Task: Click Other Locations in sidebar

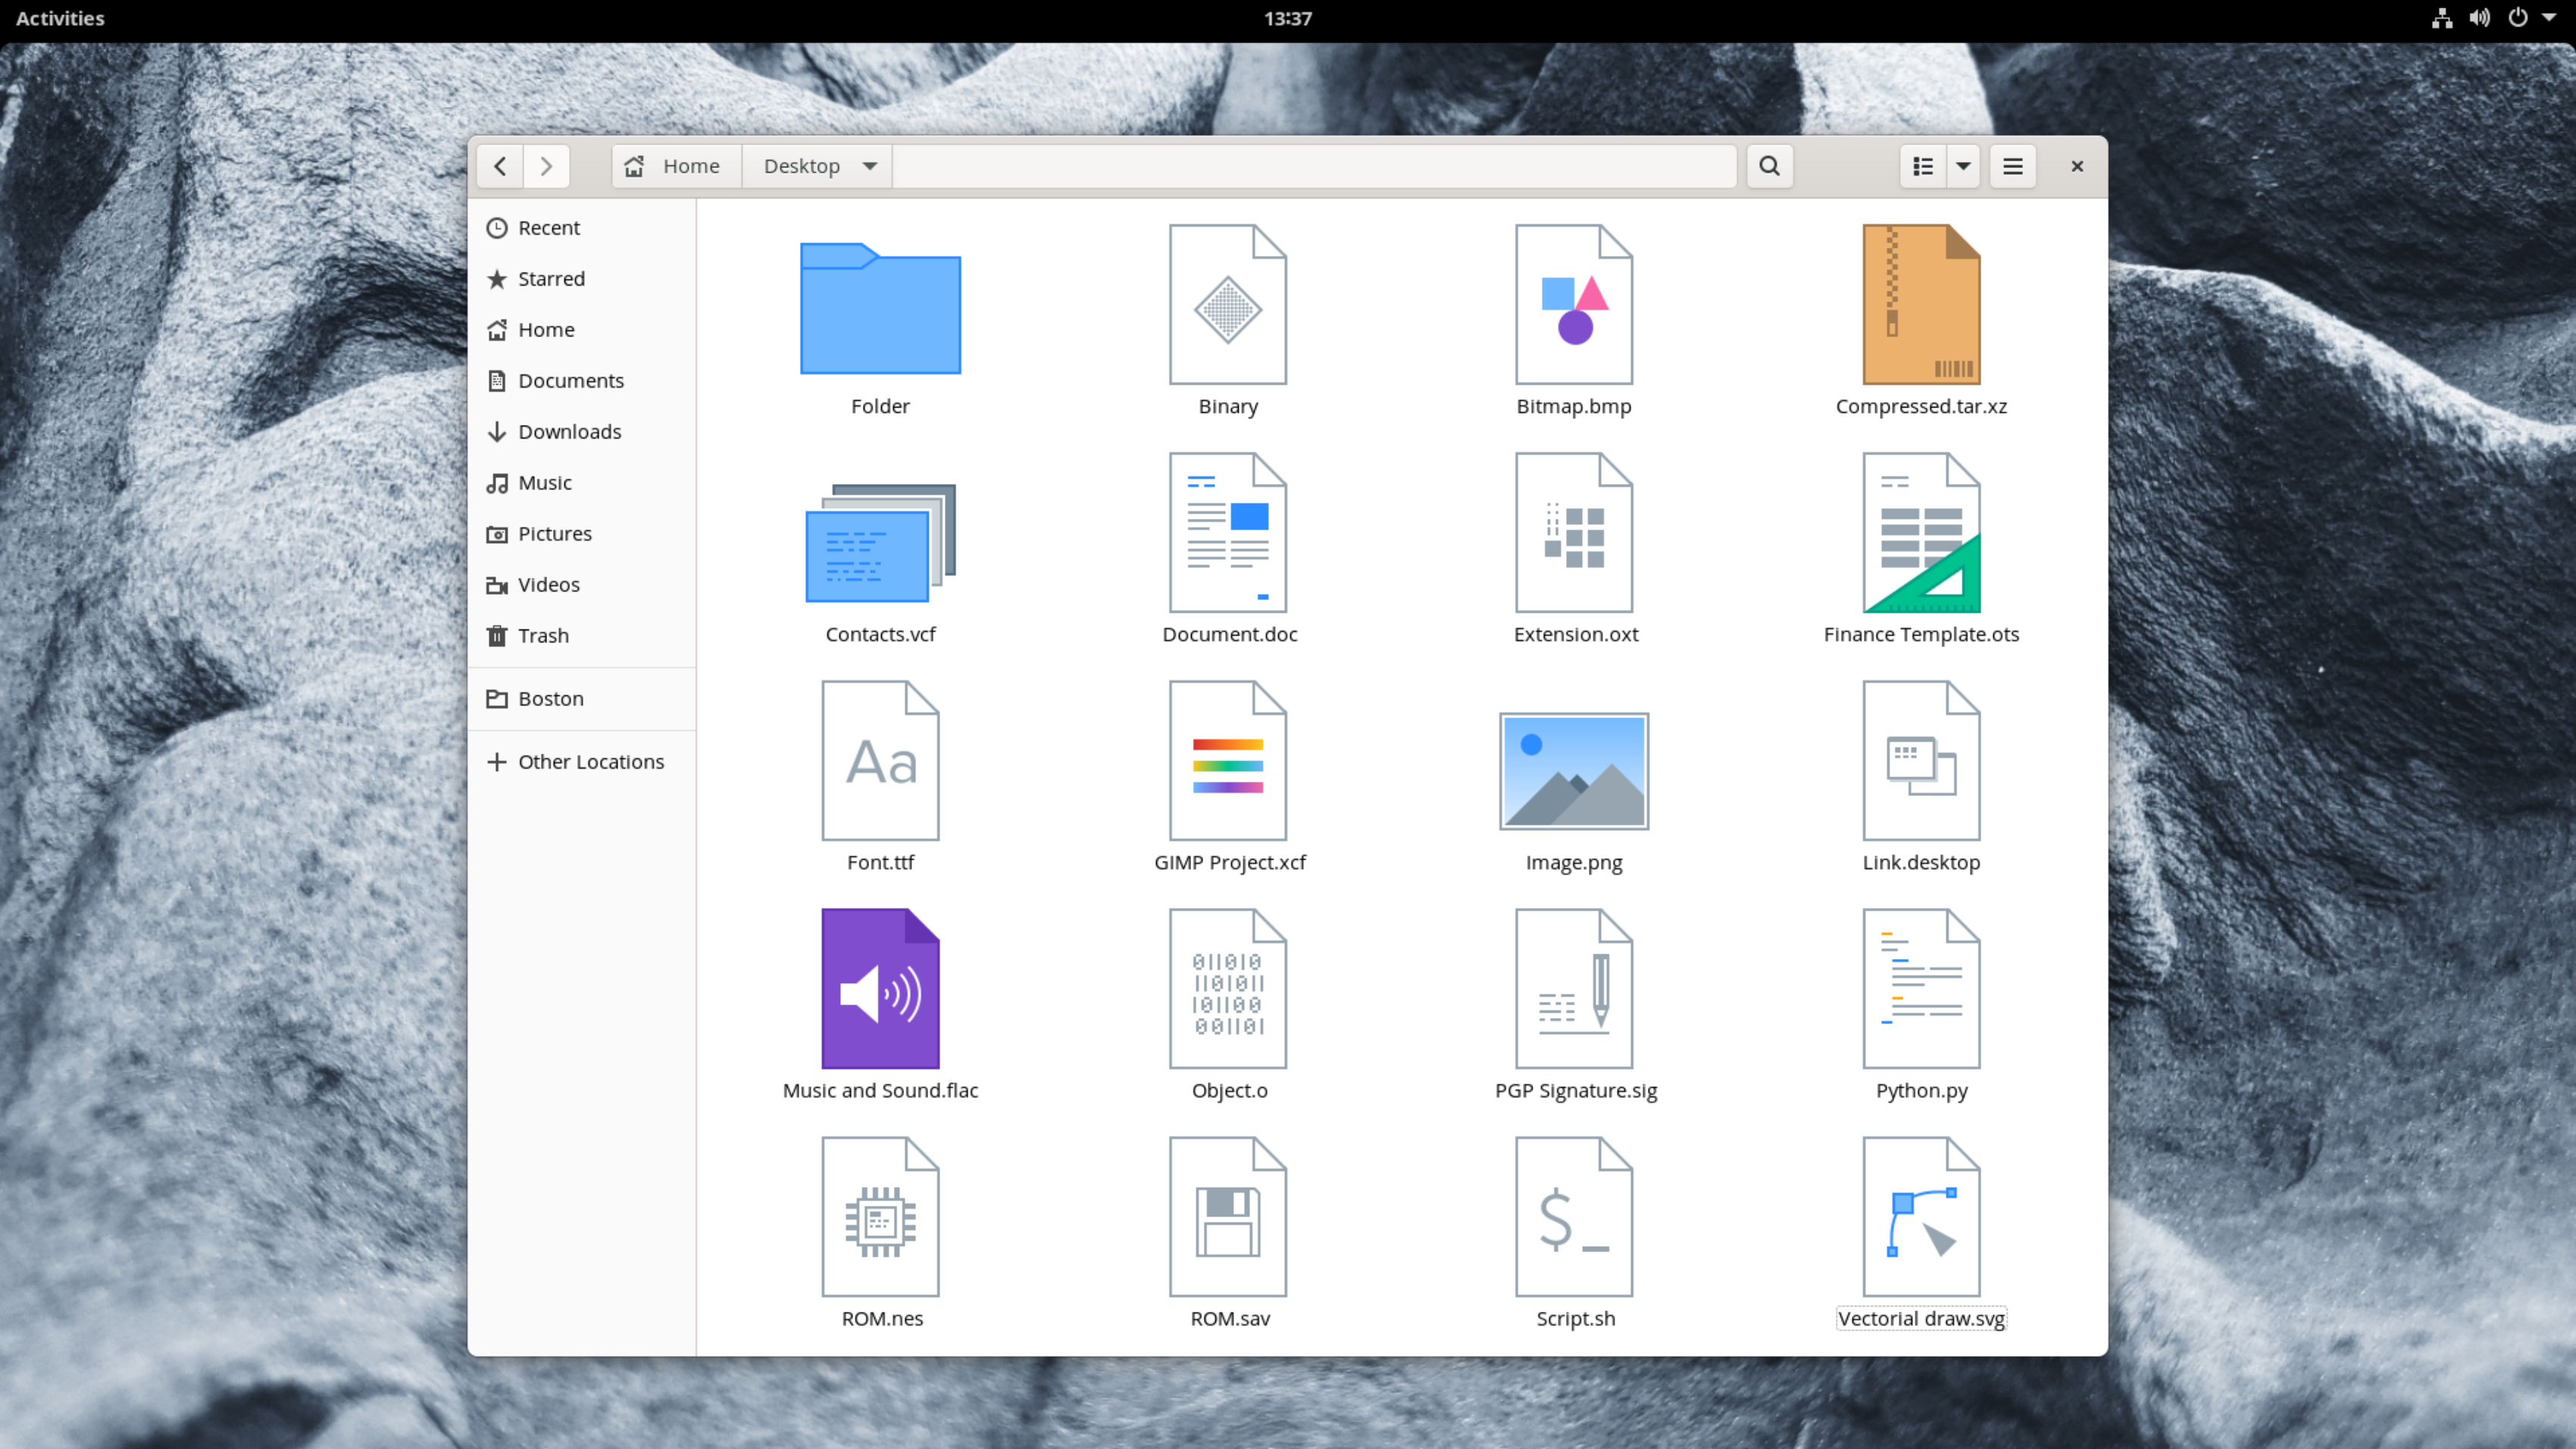Action: point(590,762)
